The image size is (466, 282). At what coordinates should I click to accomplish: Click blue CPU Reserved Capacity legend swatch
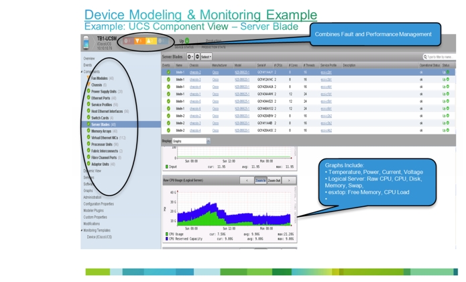click(x=167, y=238)
